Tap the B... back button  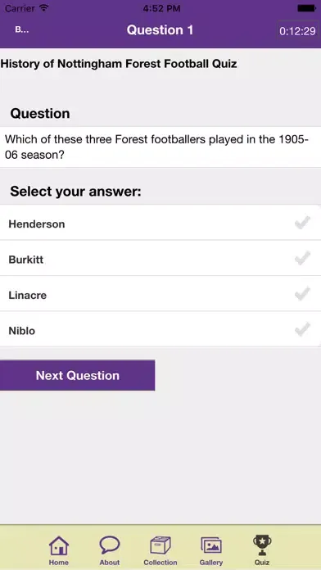(22, 29)
